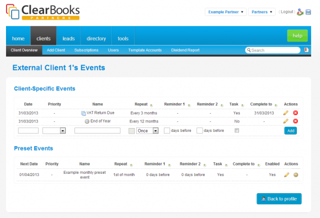Click '1st of month' repeat cell
This screenshot has width=320, height=218.
[x=124, y=175]
